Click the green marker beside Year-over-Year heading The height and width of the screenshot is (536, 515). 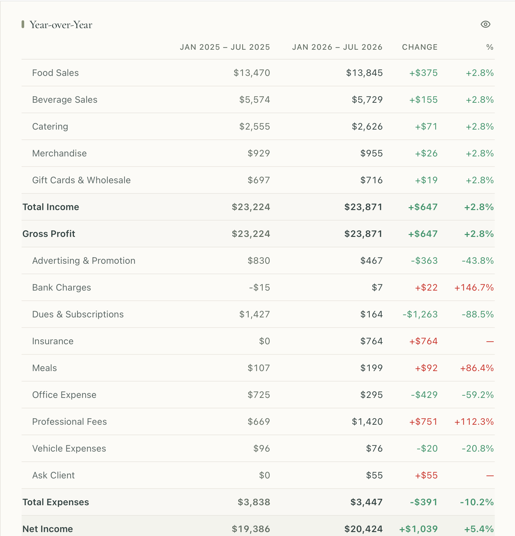point(23,25)
